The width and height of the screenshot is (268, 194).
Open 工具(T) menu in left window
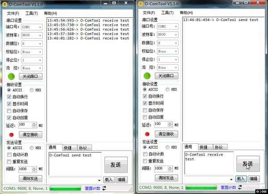click(31, 13)
